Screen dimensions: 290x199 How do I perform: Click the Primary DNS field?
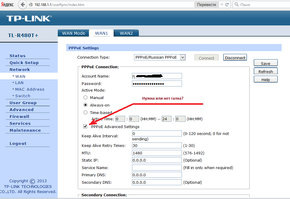tap(157, 175)
